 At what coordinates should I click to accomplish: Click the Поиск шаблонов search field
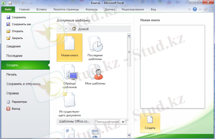tap(107, 122)
